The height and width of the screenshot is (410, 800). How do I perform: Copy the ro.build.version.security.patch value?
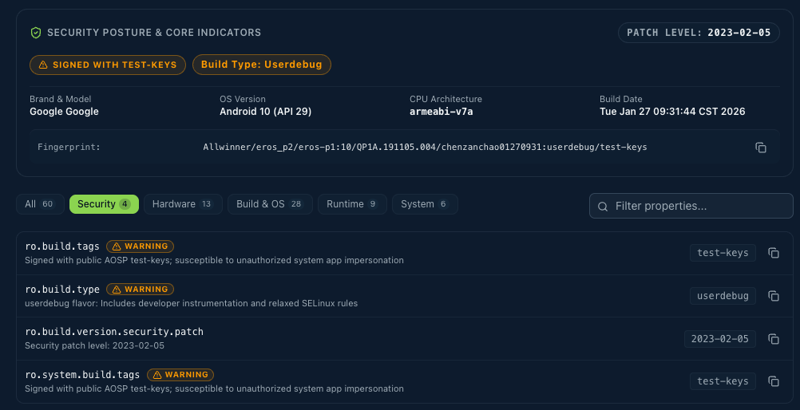774,339
